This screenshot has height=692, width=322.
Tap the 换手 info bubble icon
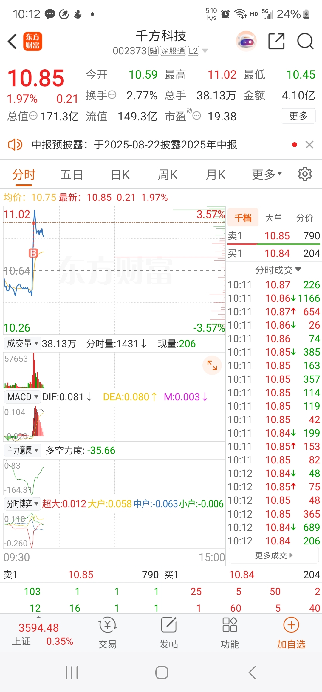point(112,95)
